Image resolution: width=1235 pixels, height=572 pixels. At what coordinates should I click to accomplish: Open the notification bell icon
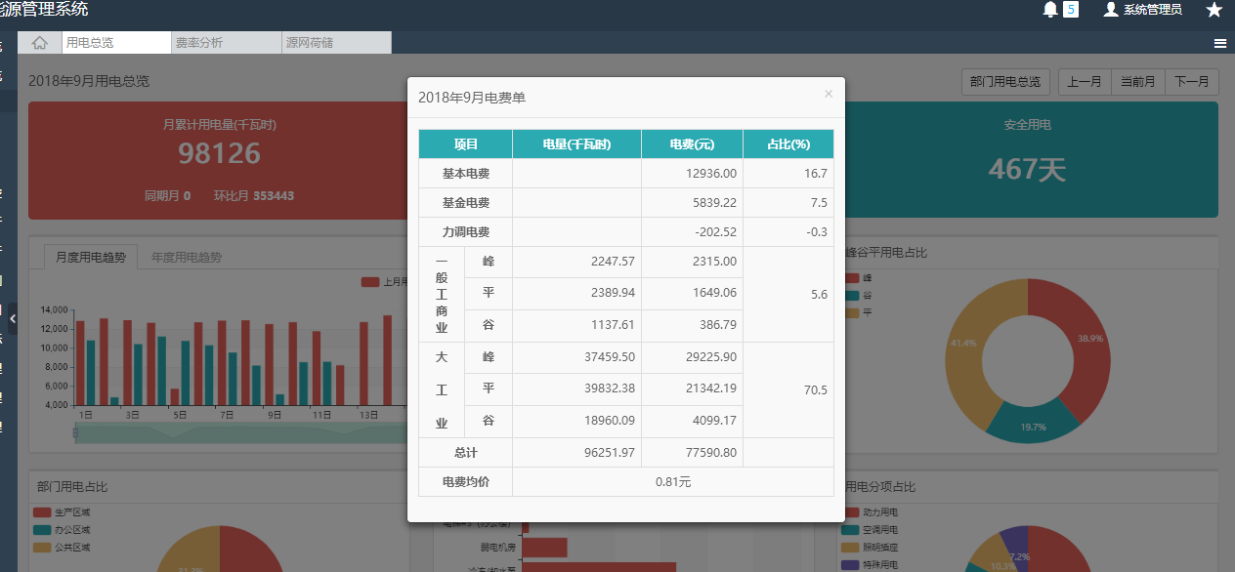1050,10
